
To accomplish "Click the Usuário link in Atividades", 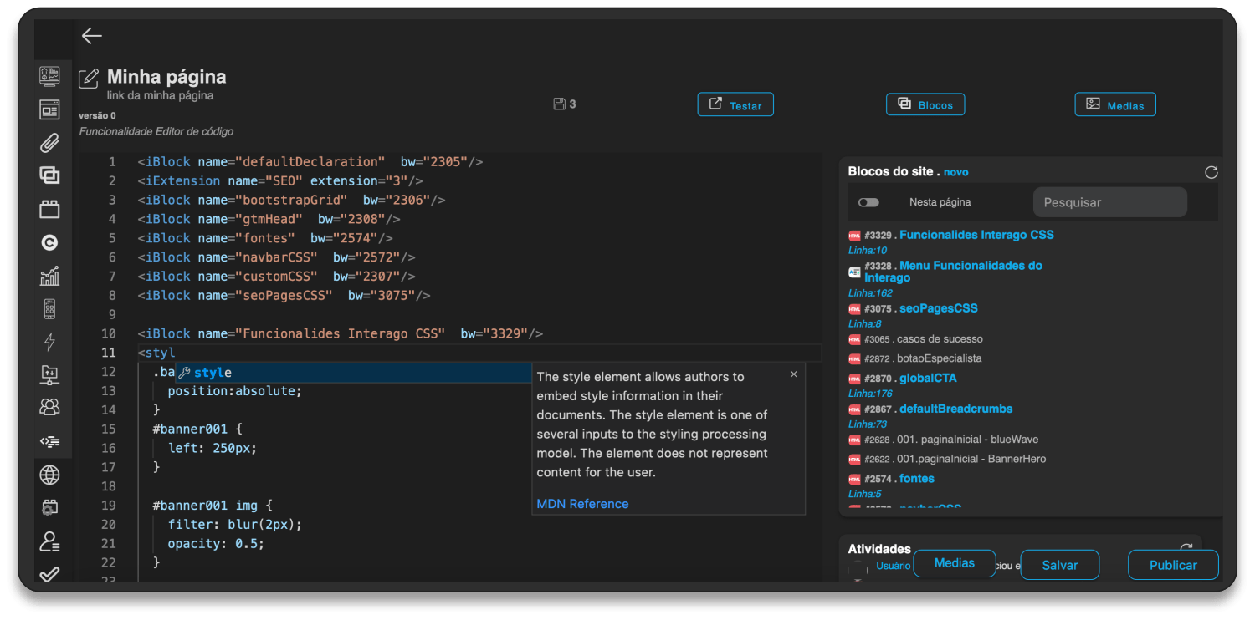I will (893, 566).
